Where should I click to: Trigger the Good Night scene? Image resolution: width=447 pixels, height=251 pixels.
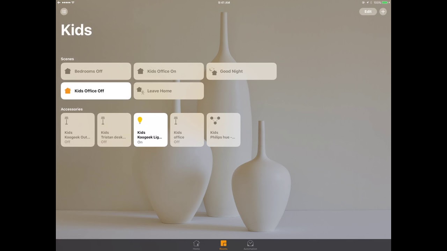241,71
